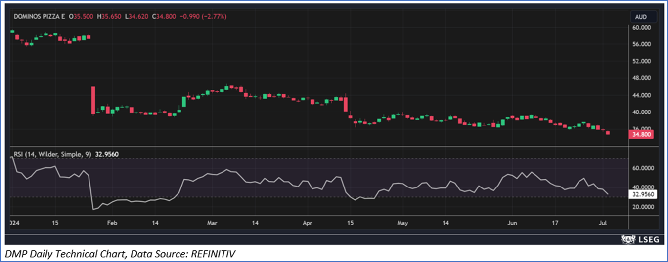
Task: Click the 32.9560 RSI value tag on axis
Action: click(643, 194)
